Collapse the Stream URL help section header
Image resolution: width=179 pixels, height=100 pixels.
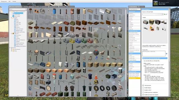click(155, 58)
